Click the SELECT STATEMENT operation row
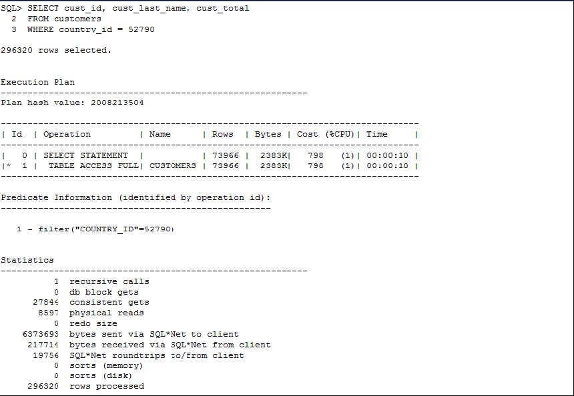574x396 pixels. point(210,155)
